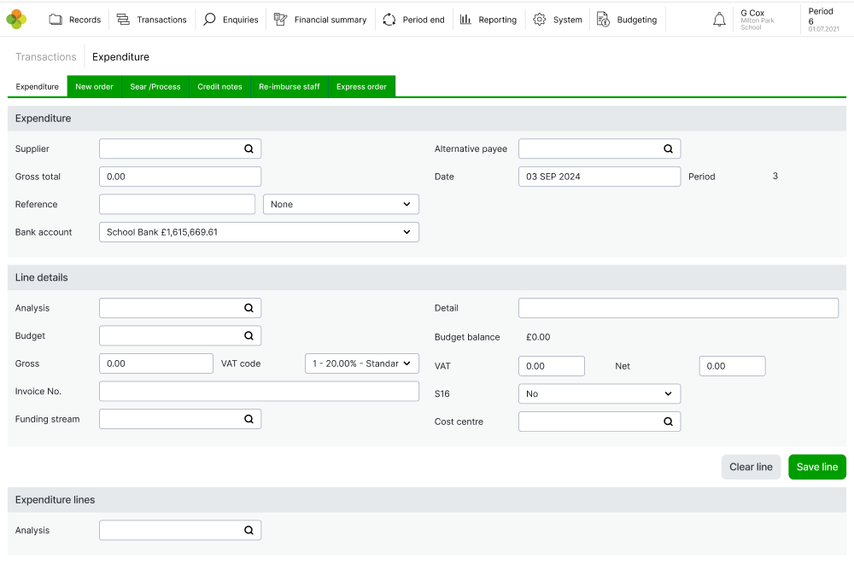Click the Funding stream search icon
Screen dimensions: 854x570
[x=249, y=419]
